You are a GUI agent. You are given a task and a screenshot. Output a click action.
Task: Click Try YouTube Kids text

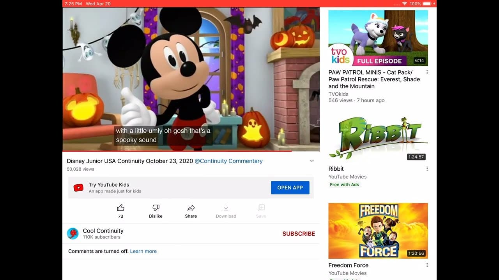(x=109, y=185)
